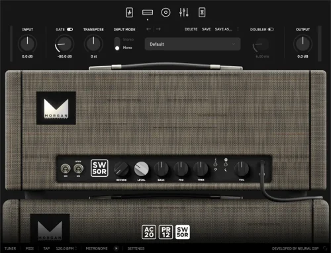Click the 0.0 dB input value

(27, 56)
